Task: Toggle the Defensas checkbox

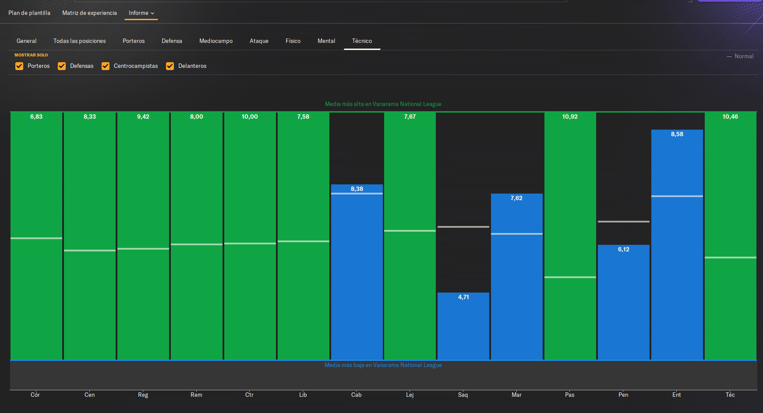Action: (62, 66)
